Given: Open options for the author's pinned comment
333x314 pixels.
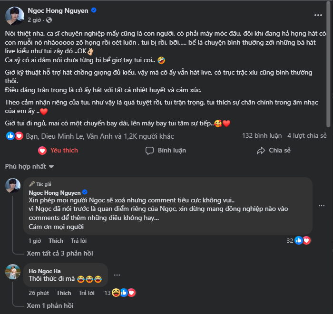Looking at the screenshot, I should (x=321, y=206).
